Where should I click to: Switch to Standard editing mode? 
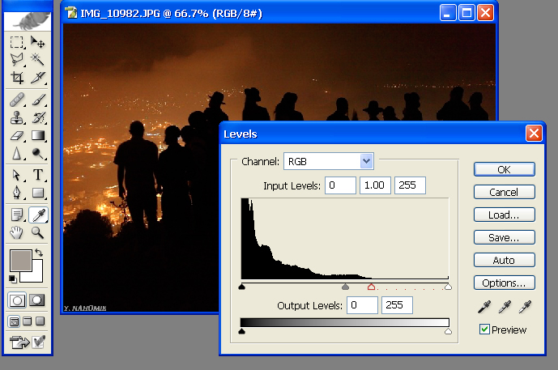(x=17, y=300)
